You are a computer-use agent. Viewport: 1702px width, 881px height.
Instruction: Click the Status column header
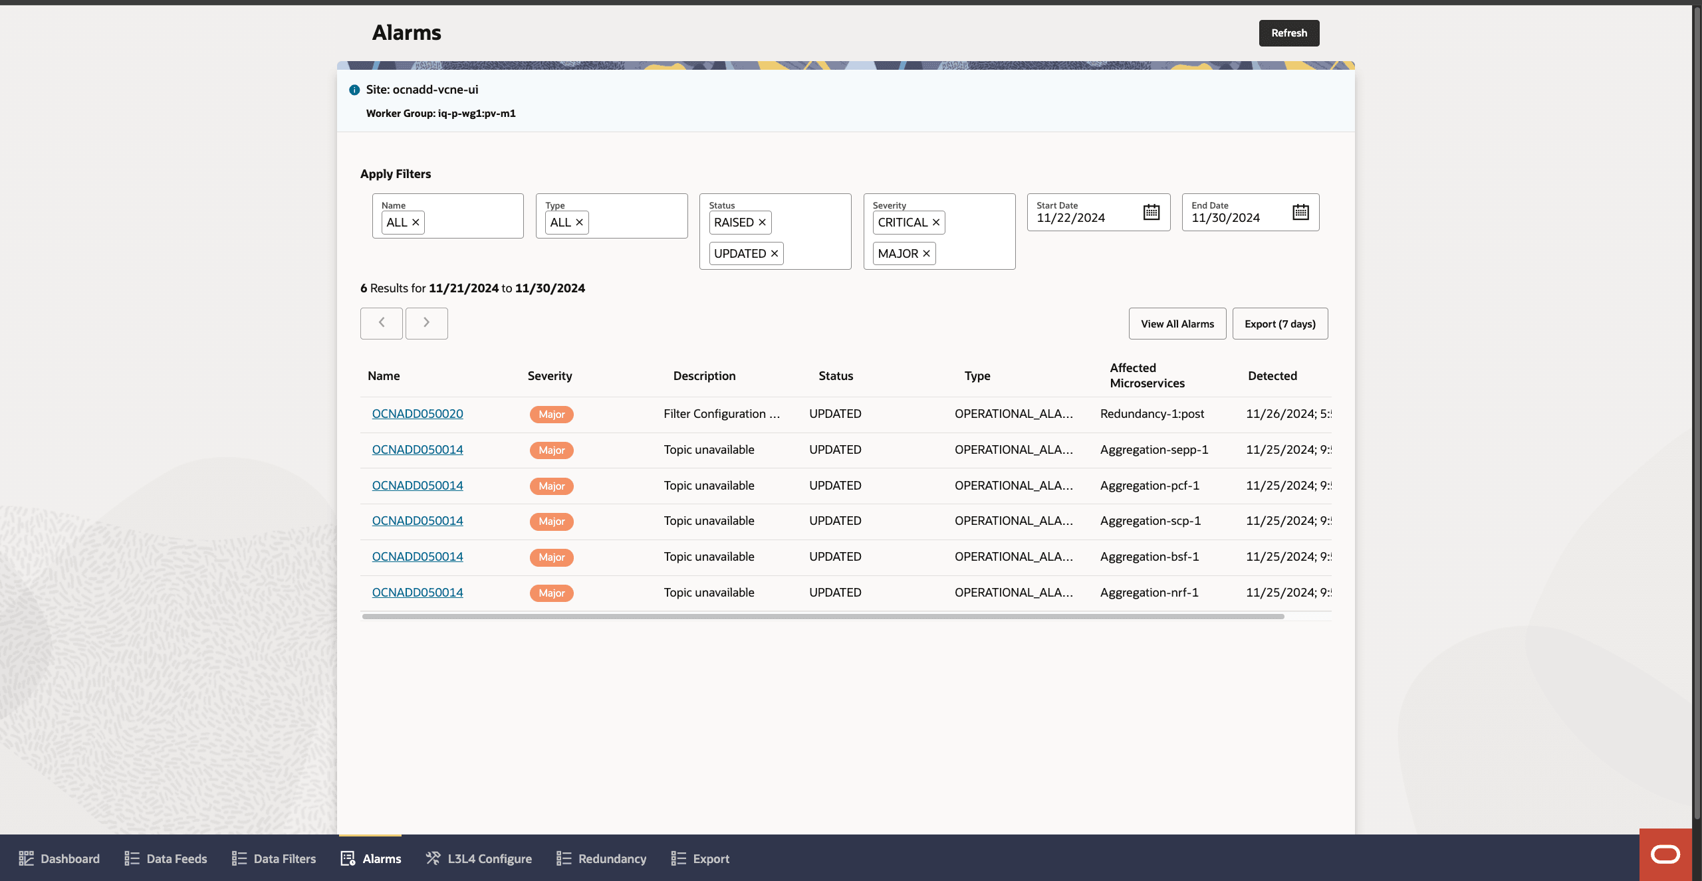pyautogui.click(x=836, y=376)
